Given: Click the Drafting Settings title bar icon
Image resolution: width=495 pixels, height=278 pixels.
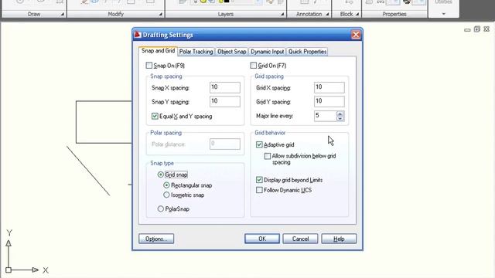Looking at the screenshot, I should (x=137, y=35).
